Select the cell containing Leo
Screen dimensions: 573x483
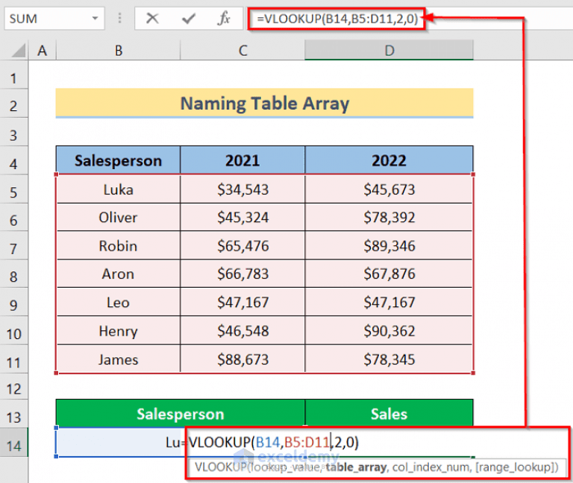(x=118, y=303)
